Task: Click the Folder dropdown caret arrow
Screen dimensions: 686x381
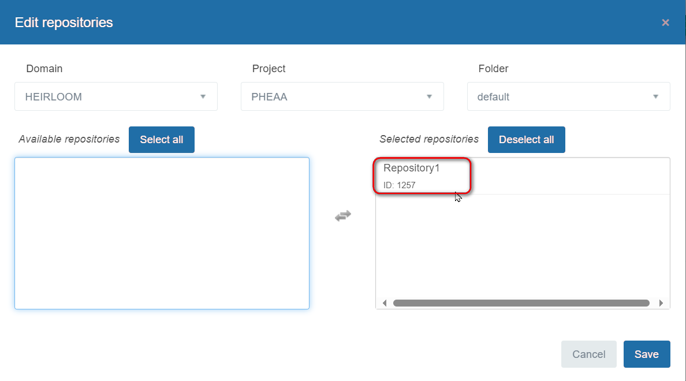Action: 655,96
